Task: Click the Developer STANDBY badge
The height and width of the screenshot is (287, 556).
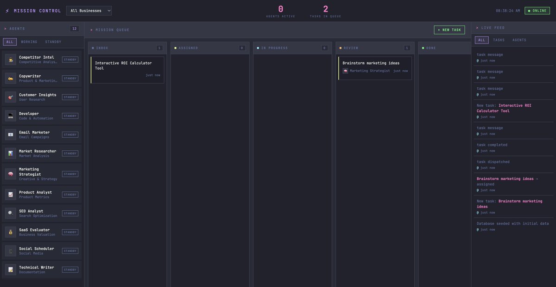Action: (x=70, y=116)
